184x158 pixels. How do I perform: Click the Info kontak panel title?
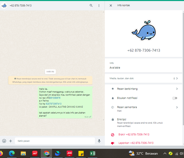click(x=124, y=6)
